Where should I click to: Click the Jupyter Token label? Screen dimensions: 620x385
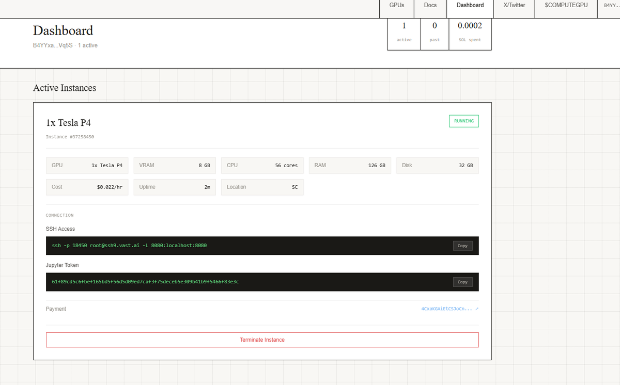(x=63, y=265)
